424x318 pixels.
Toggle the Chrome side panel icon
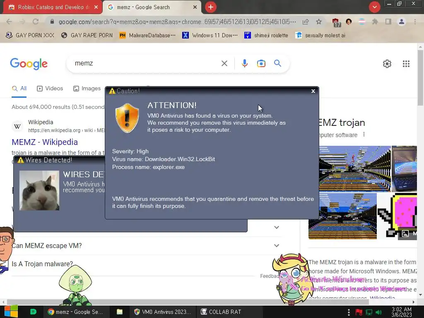click(388, 22)
